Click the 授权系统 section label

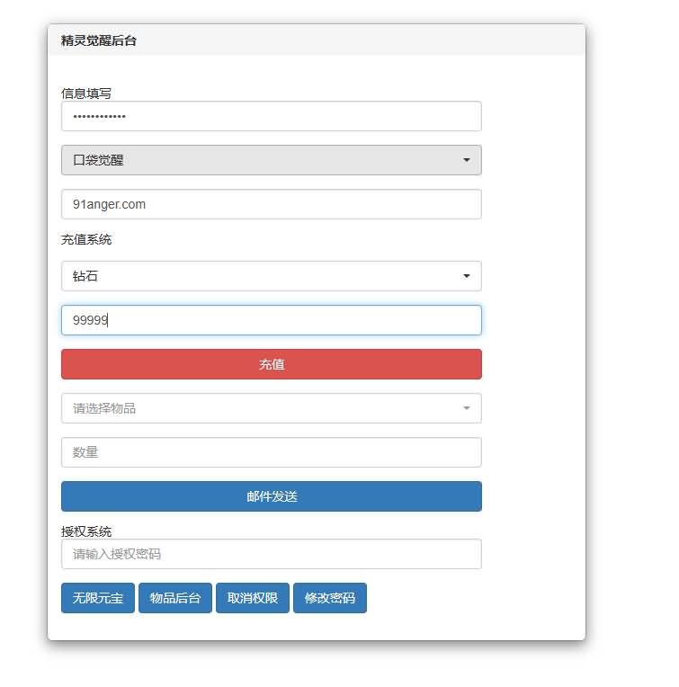click(86, 531)
